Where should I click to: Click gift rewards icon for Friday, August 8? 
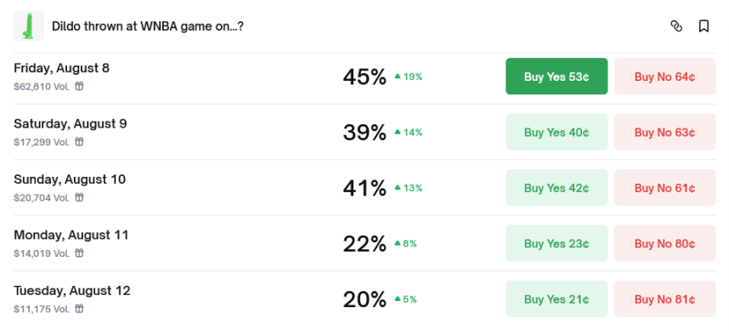click(x=80, y=86)
